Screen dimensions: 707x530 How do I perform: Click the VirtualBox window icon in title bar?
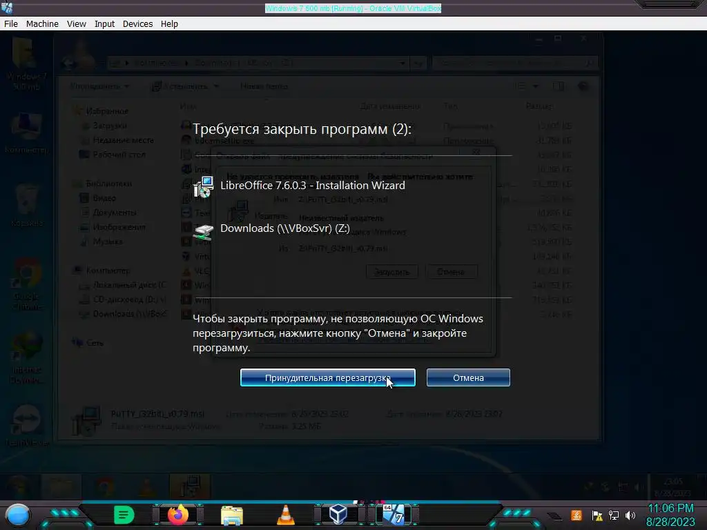point(7,8)
